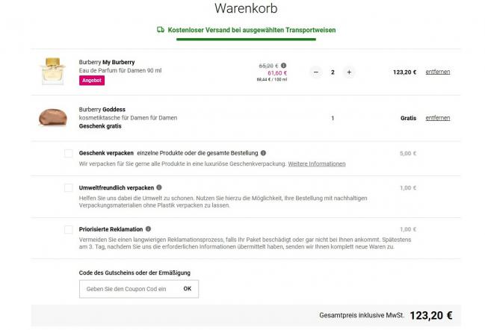Click the pink Angebot badge
485x330 pixels.
click(x=92, y=81)
